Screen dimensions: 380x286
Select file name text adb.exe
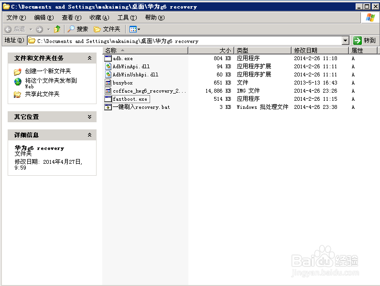click(x=123, y=58)
